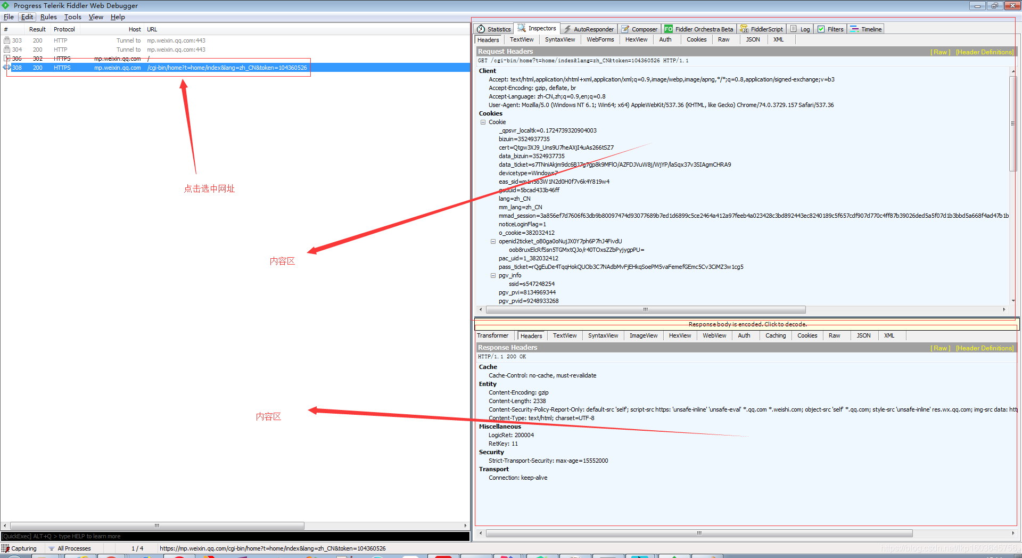
Task: Click Raw link in Request Headers
Action: [941, 52]
